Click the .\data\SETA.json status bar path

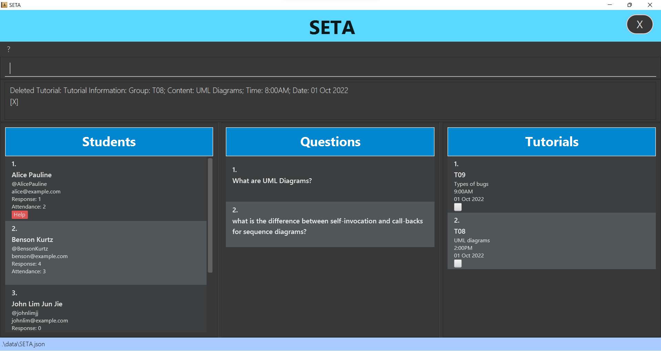23,344
